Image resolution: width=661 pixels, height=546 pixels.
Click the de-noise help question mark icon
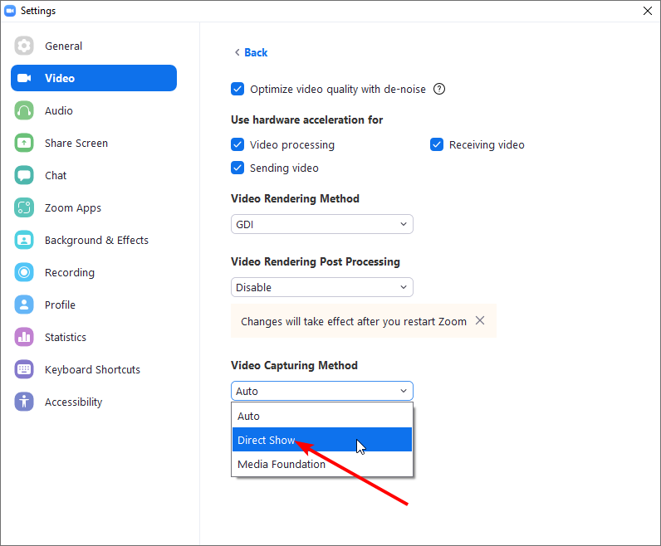click(x=439, y=89)
